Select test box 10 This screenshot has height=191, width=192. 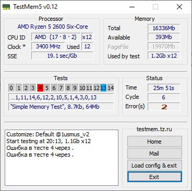(82, 88)
